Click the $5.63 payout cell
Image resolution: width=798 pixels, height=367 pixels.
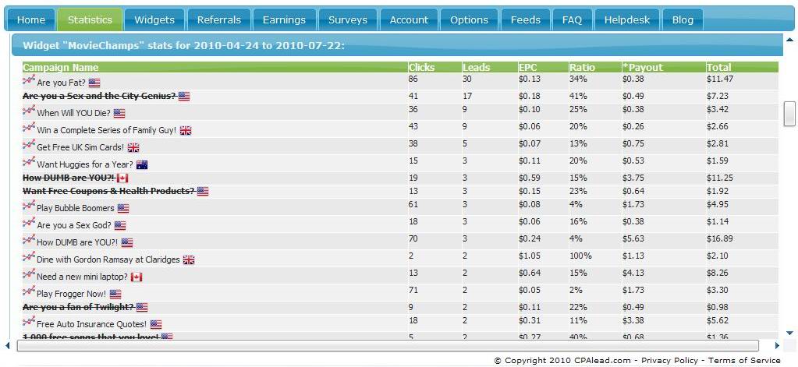click(x=633, y=238)
